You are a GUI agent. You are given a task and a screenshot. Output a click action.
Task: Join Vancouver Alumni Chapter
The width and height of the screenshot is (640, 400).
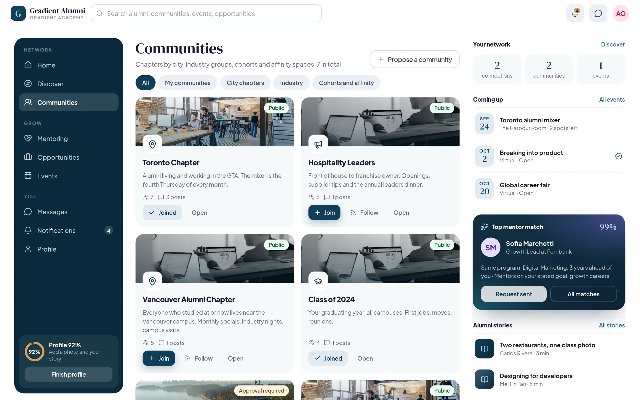point(159,359)
